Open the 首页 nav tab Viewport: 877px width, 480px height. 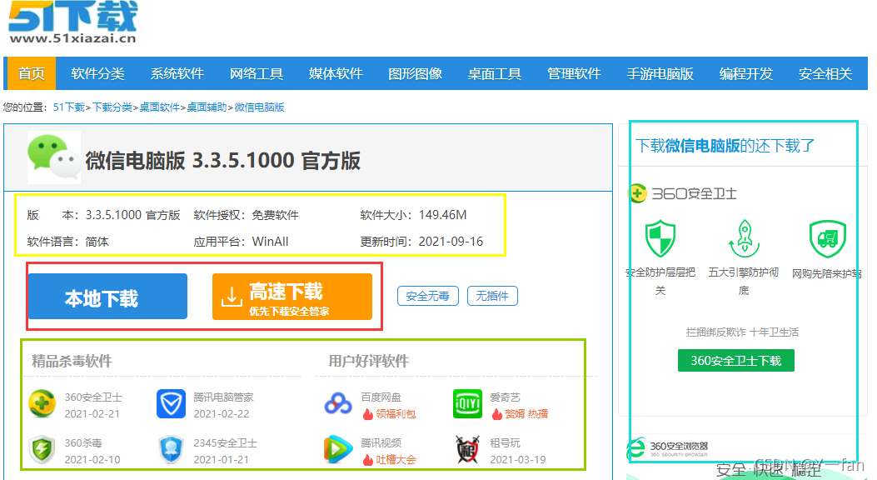(32, 73)
